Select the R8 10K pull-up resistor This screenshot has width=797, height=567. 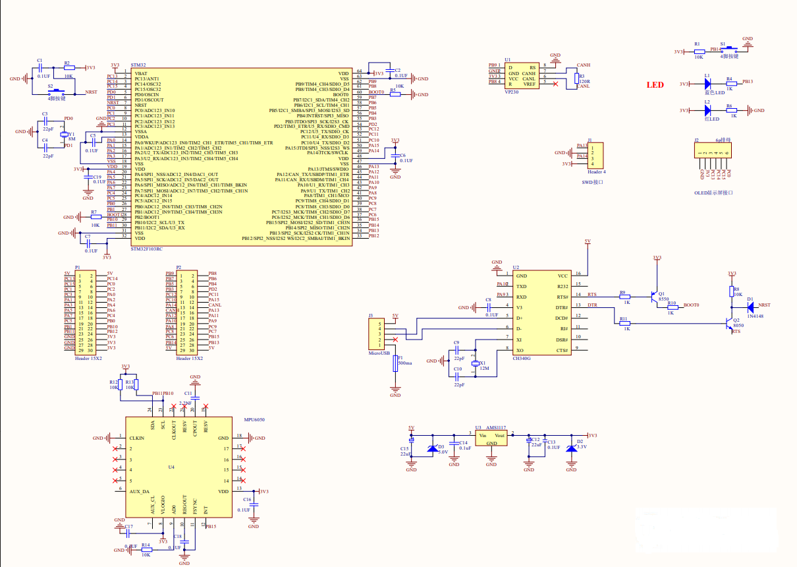pos(731,291)
